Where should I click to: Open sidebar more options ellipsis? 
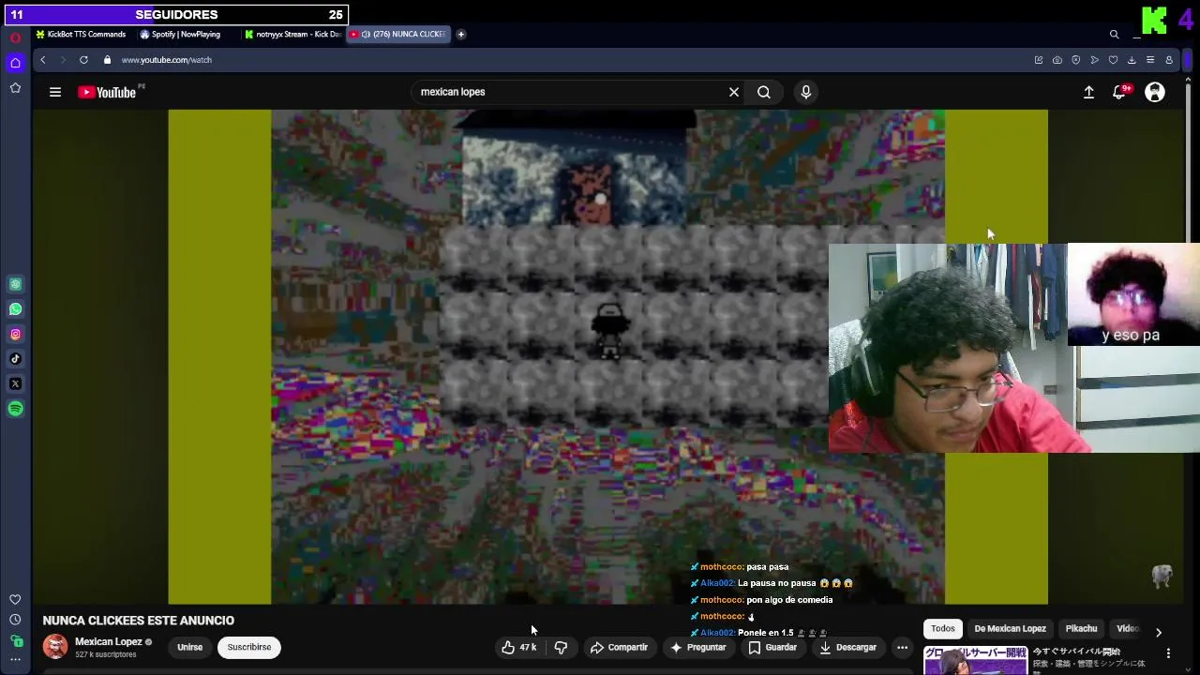click(x=15, y=660)
